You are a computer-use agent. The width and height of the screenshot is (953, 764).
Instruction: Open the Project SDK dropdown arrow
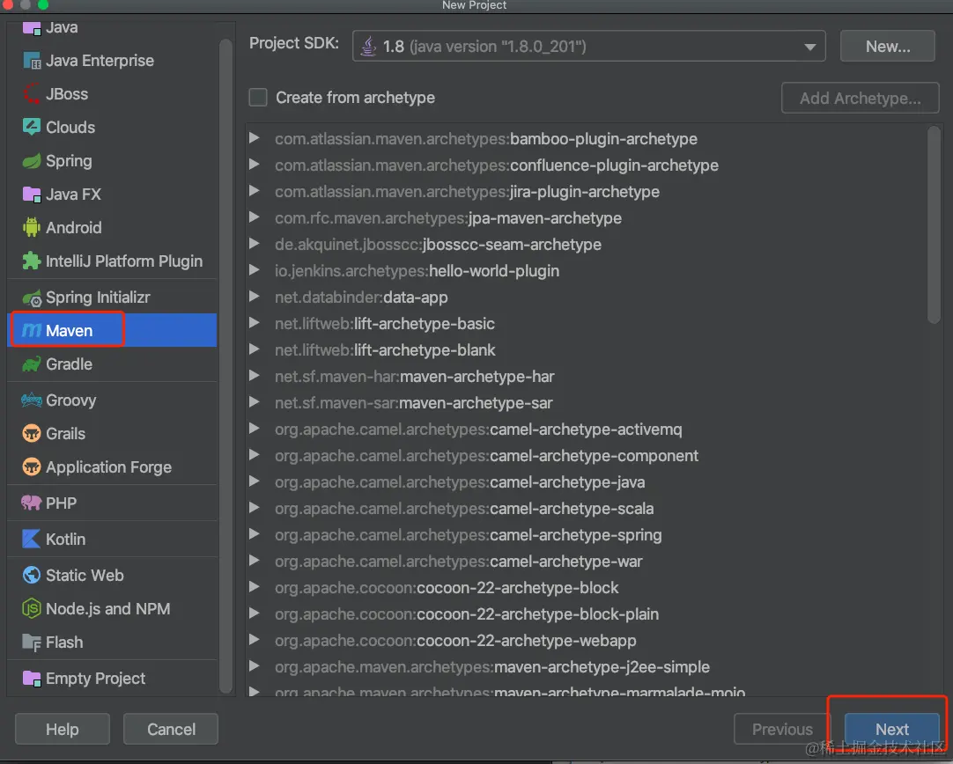(809, 47)
